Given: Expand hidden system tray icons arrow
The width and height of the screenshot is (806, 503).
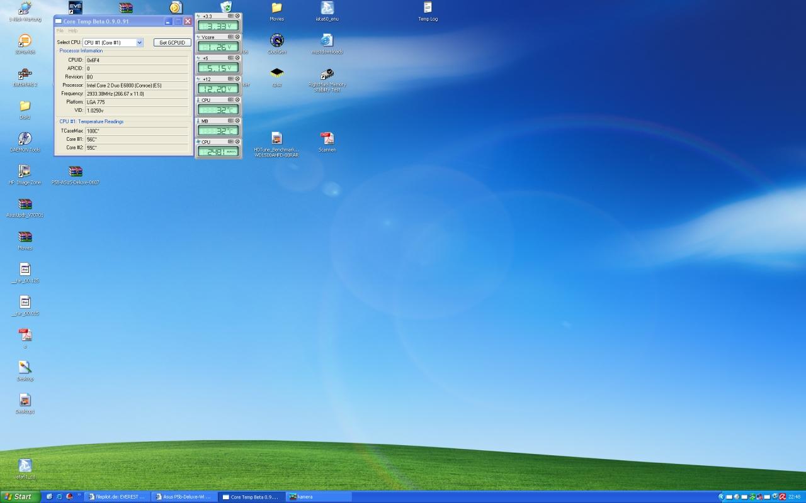Looking at the screenshot, I should coord(722,497).
